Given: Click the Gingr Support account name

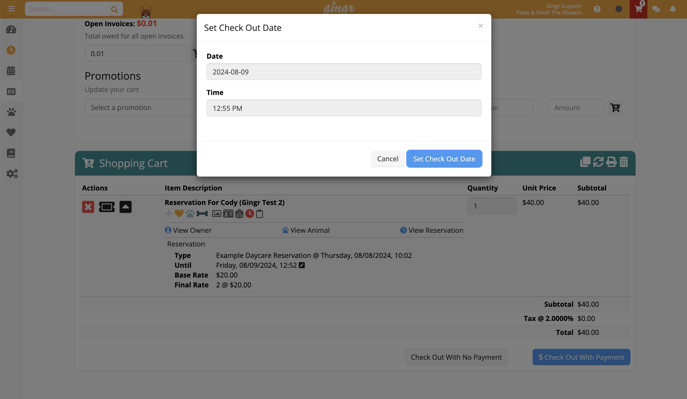Looking at the screenshot, I should (563, 6).
